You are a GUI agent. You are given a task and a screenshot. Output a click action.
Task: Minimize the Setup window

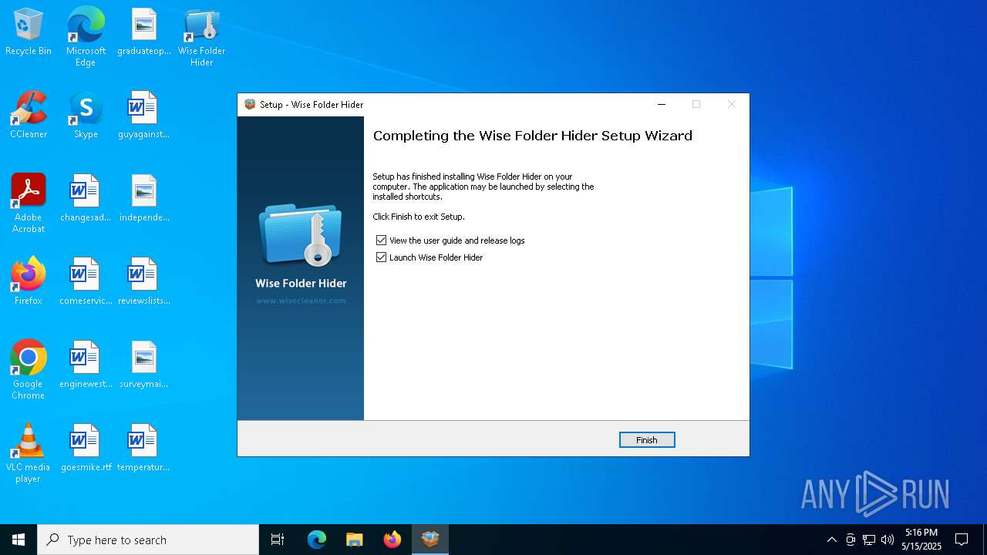(x=661, y=104)
